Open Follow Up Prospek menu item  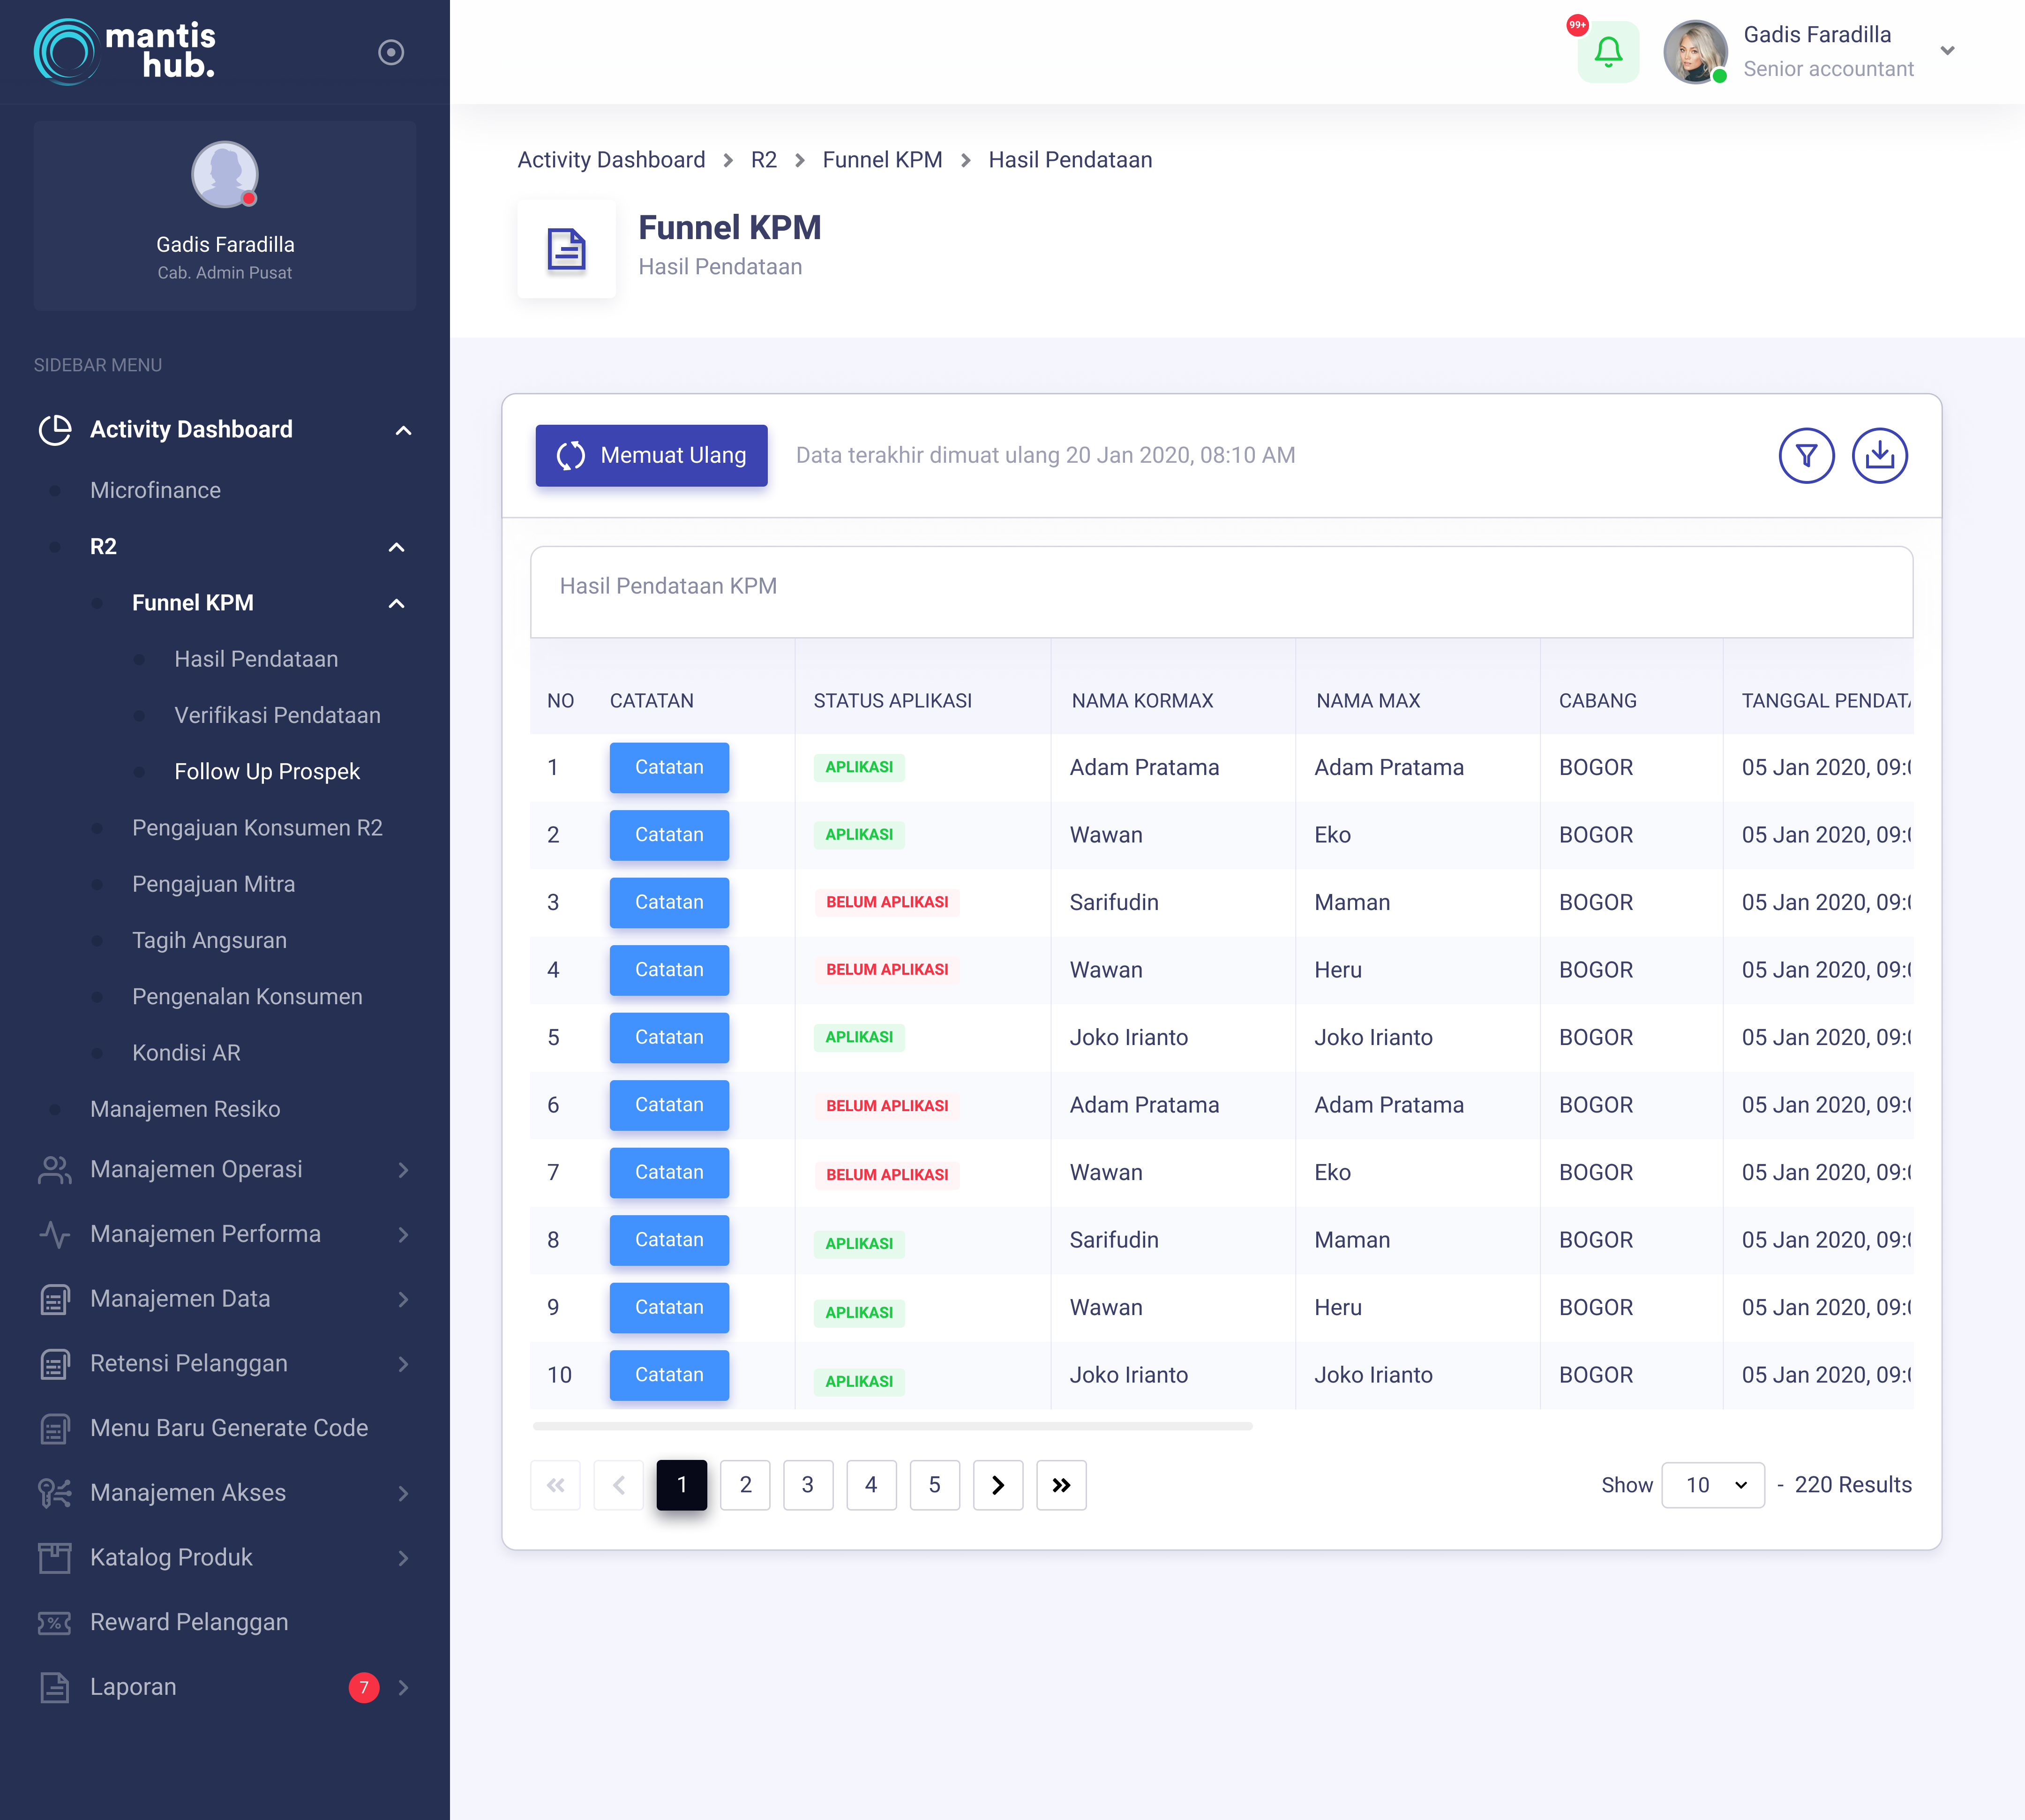267,771
